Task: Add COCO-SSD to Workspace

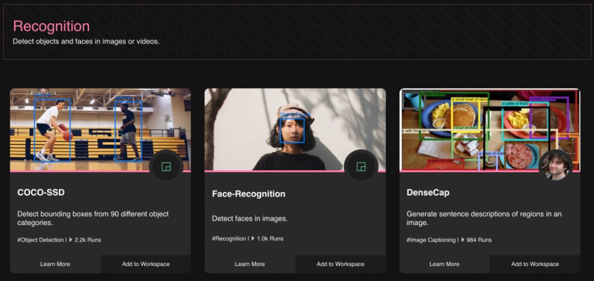Action: (x=146, y=264)
